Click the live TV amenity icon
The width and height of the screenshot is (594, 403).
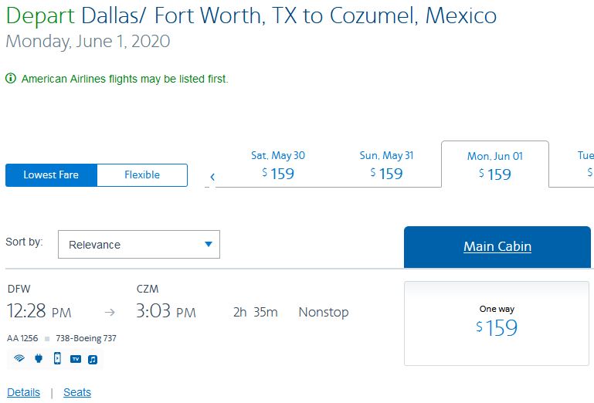pyautogui.click(x=76, y=358)
